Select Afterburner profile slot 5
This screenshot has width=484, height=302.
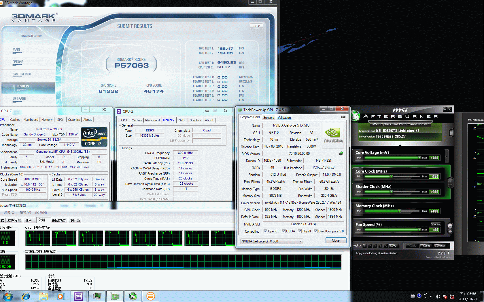385,246
